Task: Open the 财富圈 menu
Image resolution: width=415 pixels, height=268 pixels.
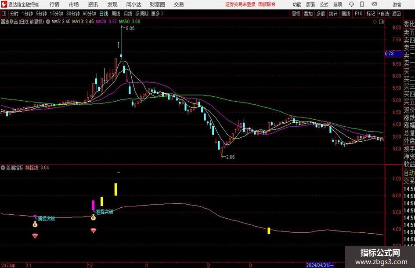Action: pyautogui.click(x=157, y=4)
